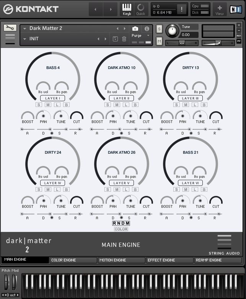Click the Tune knob in header

coord(173,31)
